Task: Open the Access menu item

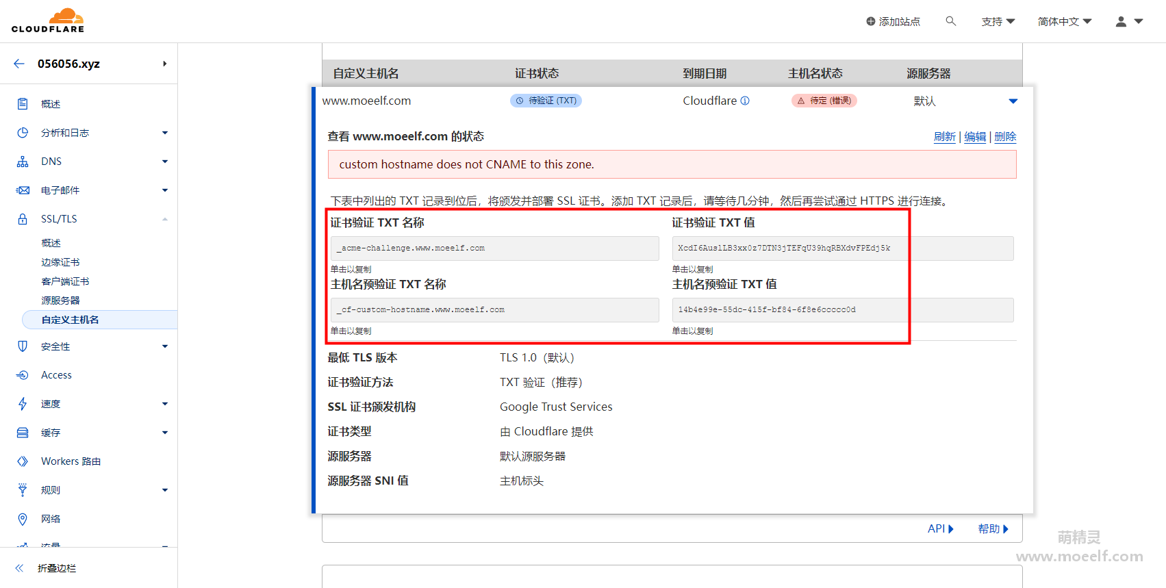Action: click(56, 375)
